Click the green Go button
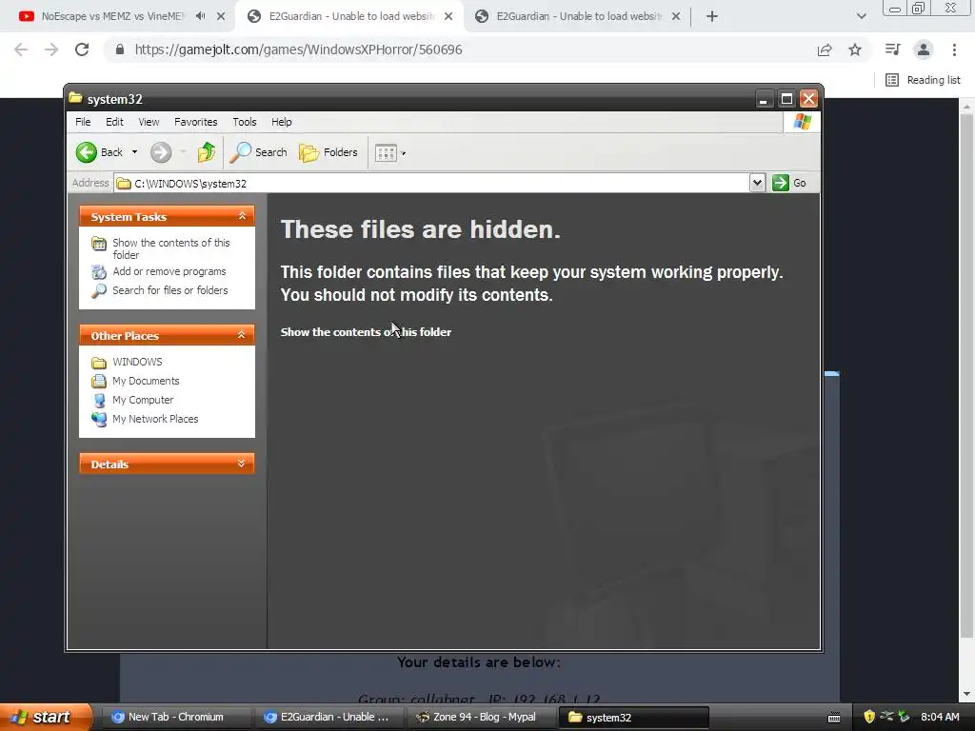The width and height of the screenshot is (975, 731). 789,183
